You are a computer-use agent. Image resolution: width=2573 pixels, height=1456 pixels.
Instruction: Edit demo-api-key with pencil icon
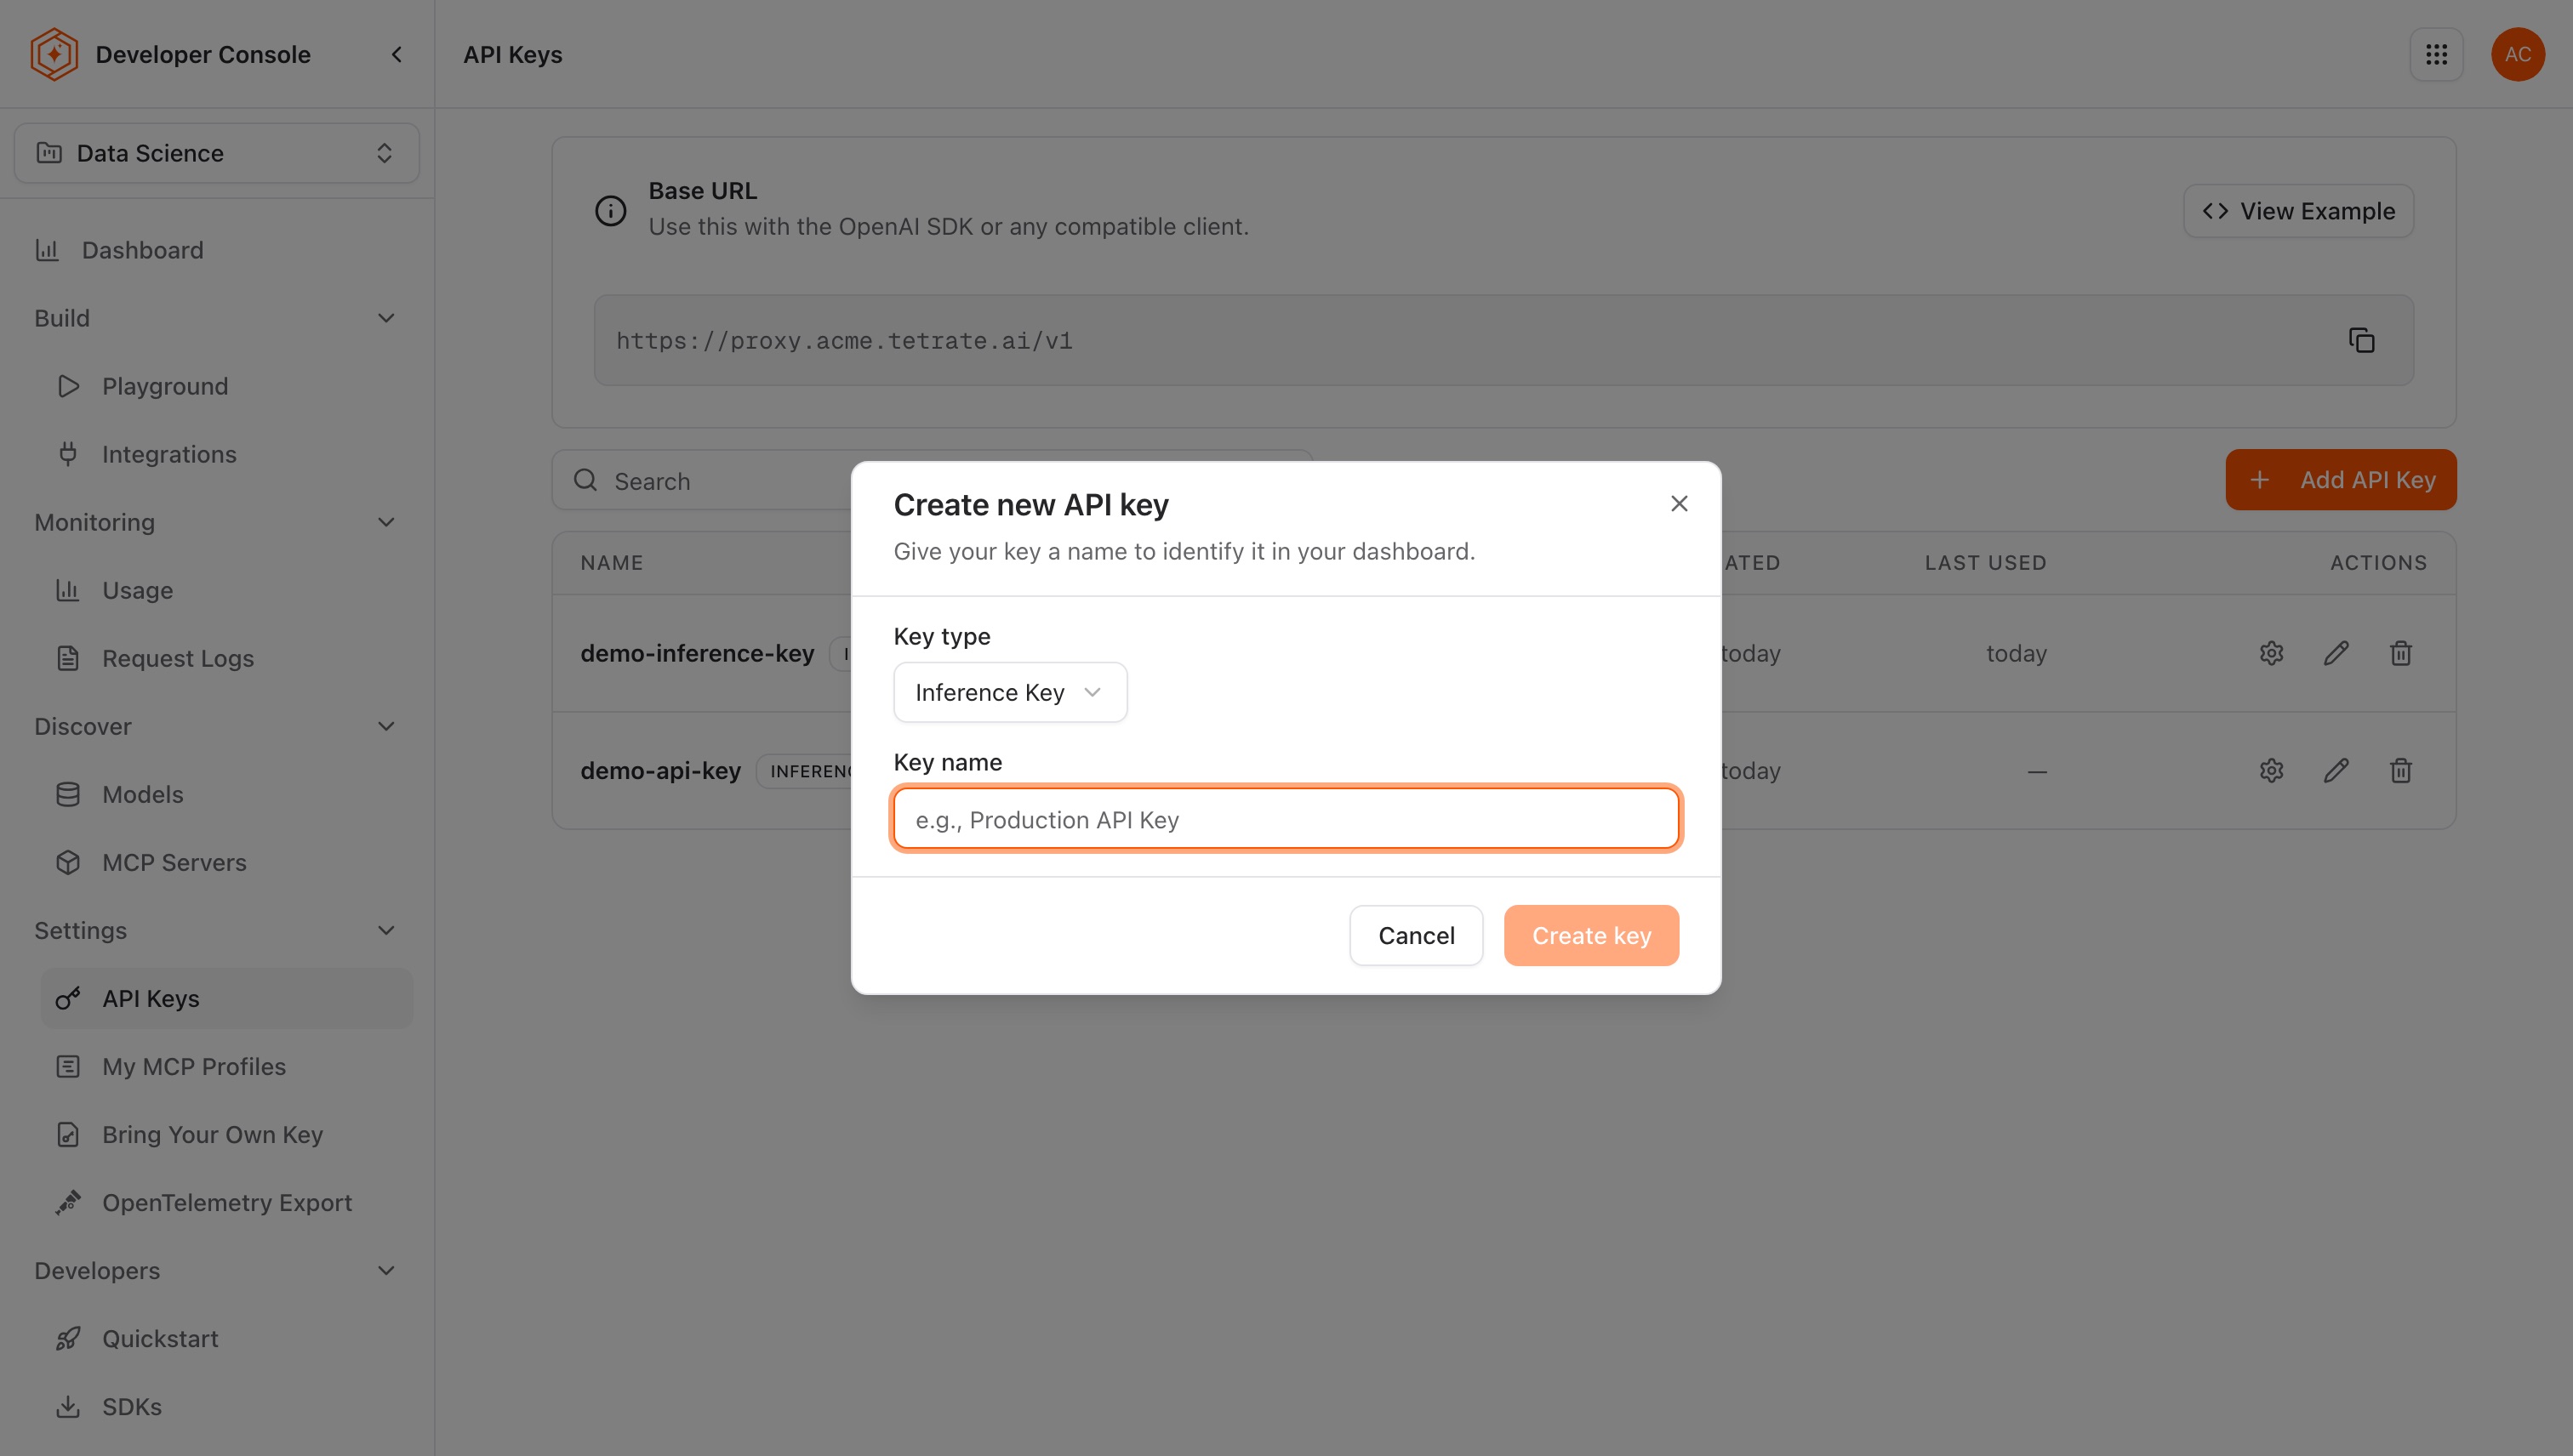(x=2336, y=770)
